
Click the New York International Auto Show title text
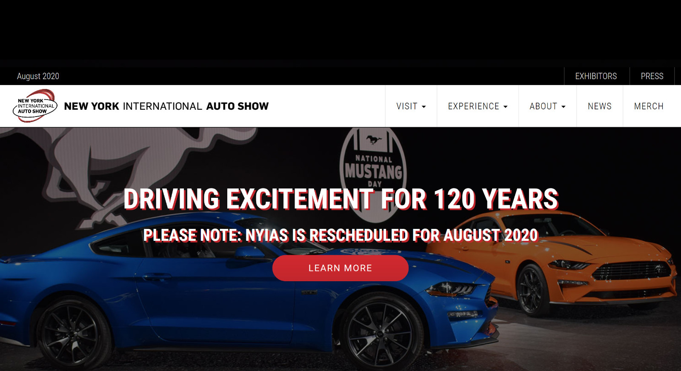coord(166,106)
